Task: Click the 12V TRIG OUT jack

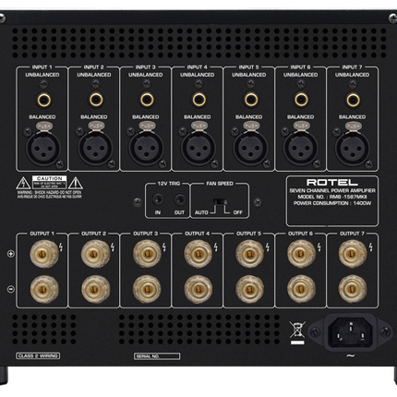Action: [180, 199]
